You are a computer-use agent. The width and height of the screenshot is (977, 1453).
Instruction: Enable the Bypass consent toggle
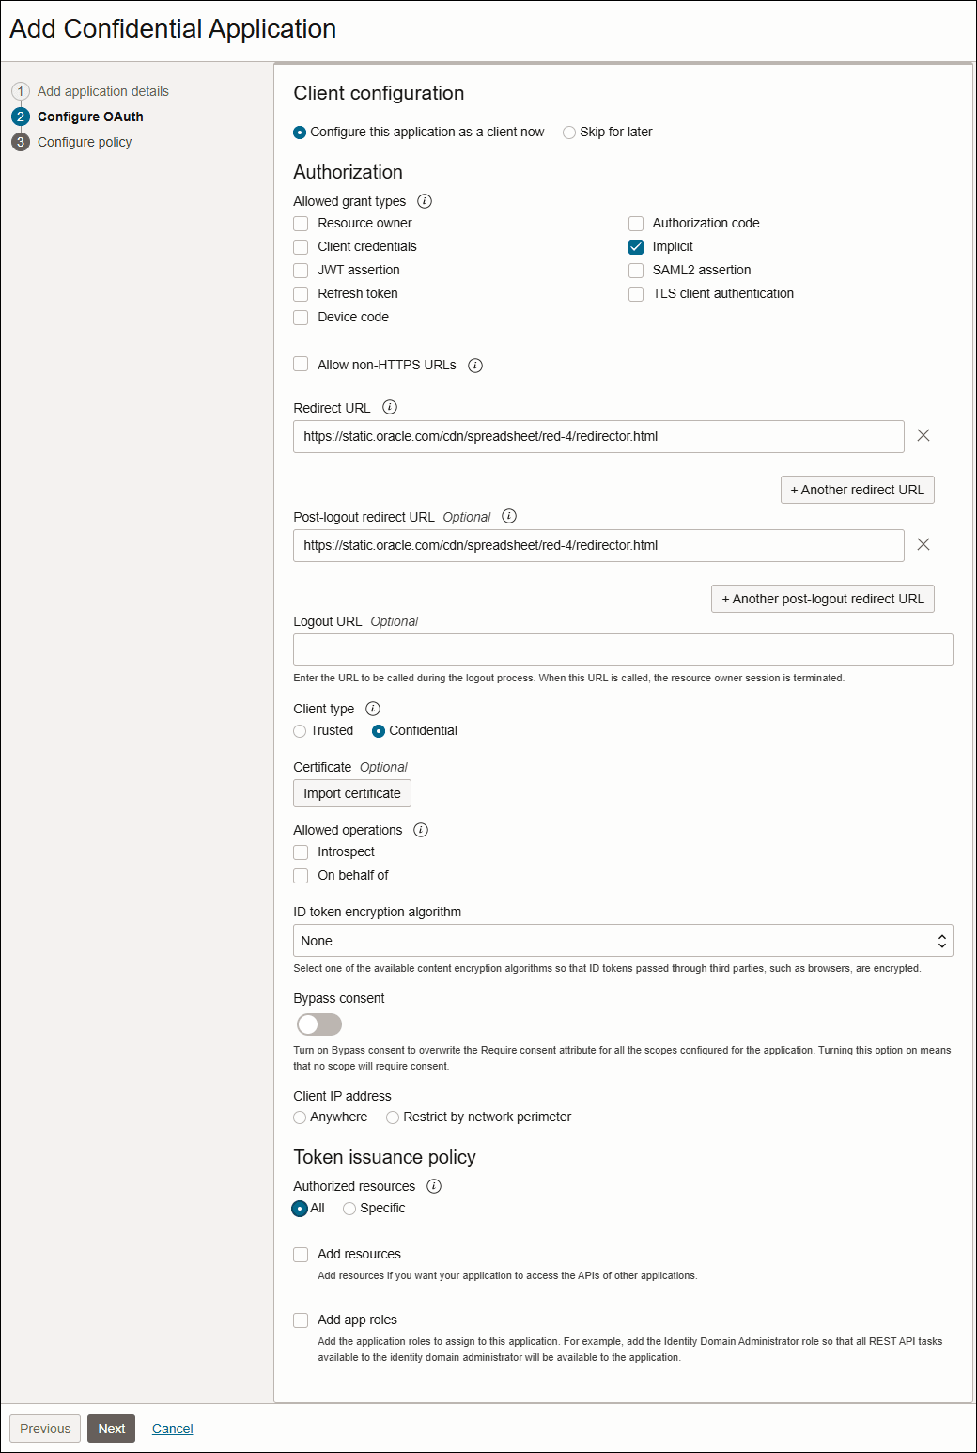point(318,1023)
